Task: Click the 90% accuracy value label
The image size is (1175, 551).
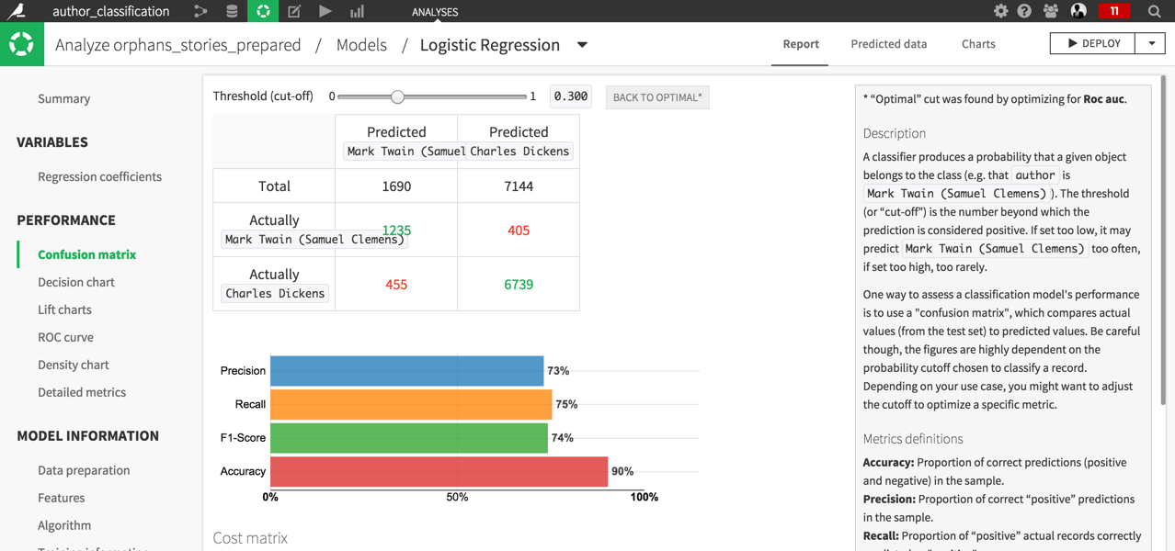Action: 622,471
